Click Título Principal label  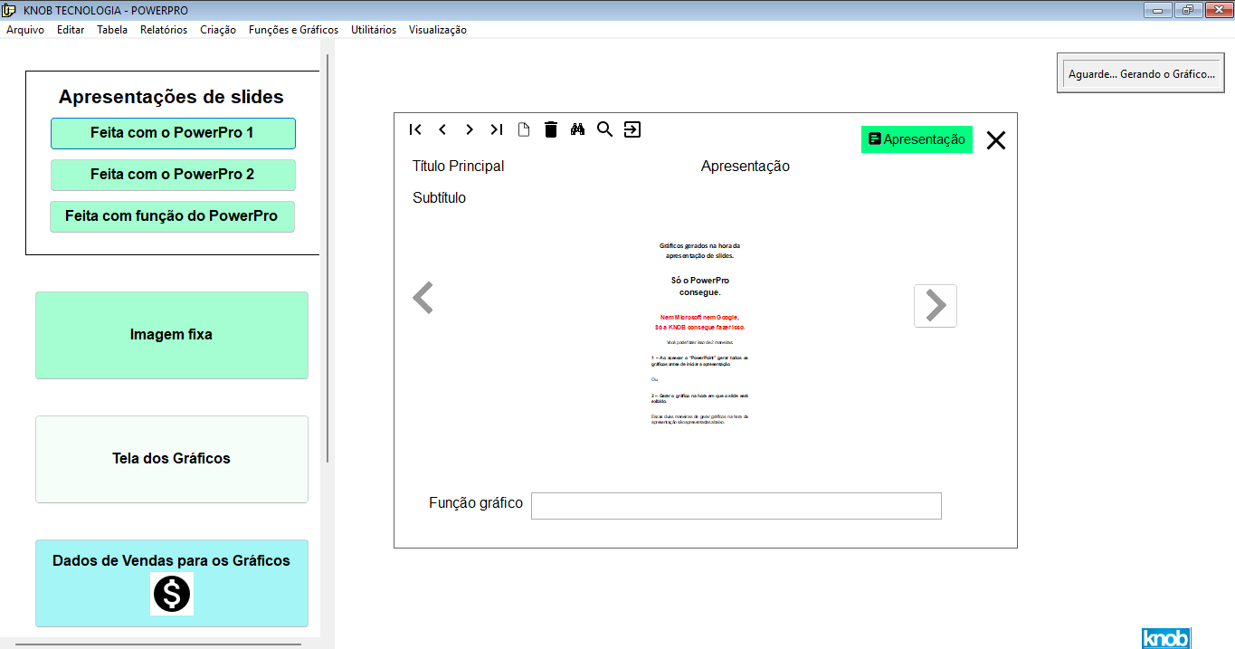point(459,167)
